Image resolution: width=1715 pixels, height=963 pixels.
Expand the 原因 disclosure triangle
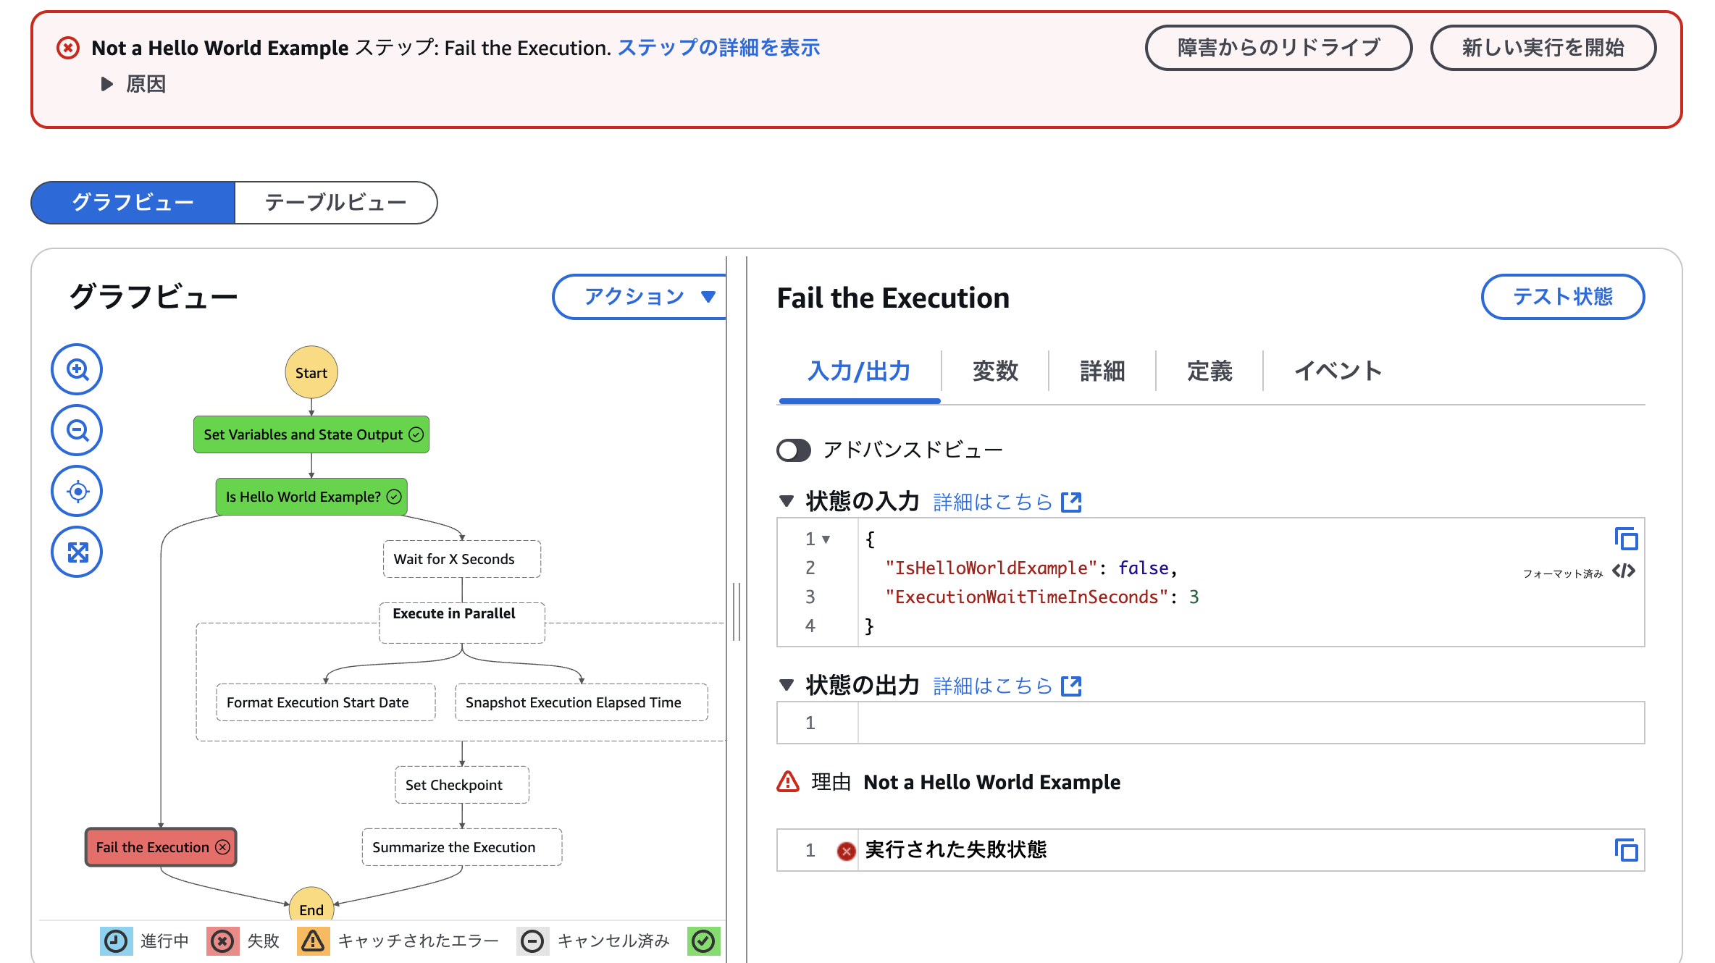(107, 84)
